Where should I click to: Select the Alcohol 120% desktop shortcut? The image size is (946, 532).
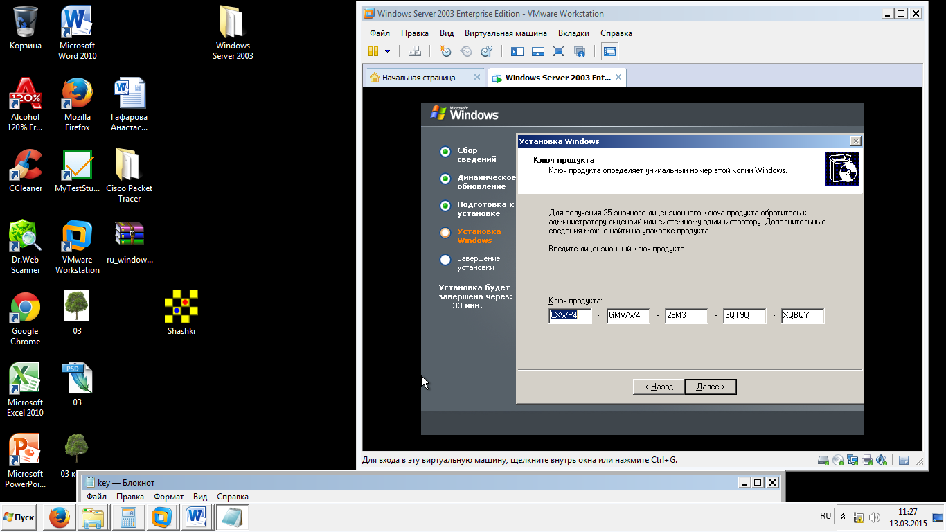click(x=26, y=104)
